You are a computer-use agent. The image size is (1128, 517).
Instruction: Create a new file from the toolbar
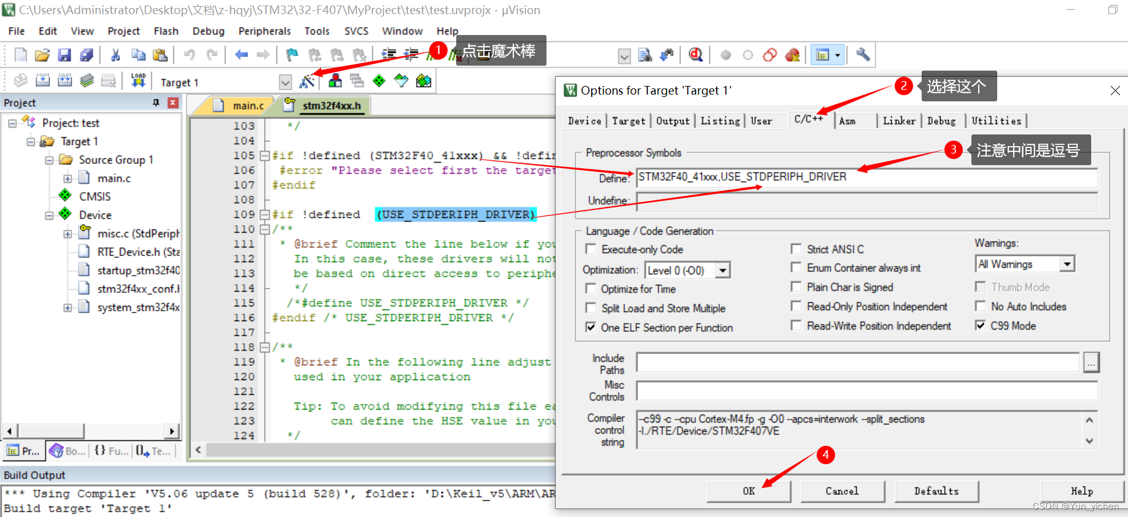coord(20,55)
